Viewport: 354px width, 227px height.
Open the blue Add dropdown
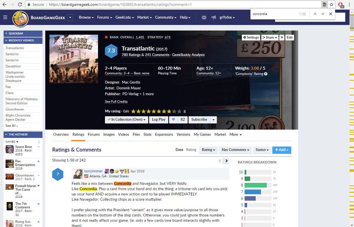[x=282, y=150]
